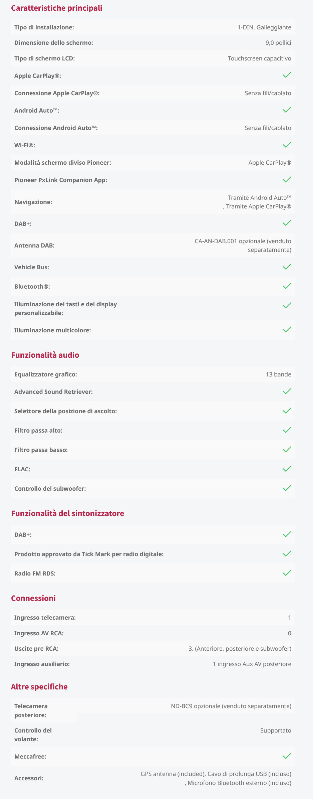Click the checkmark in the Android Auto™ row
The image size is (313, 799).
[287, 110]
